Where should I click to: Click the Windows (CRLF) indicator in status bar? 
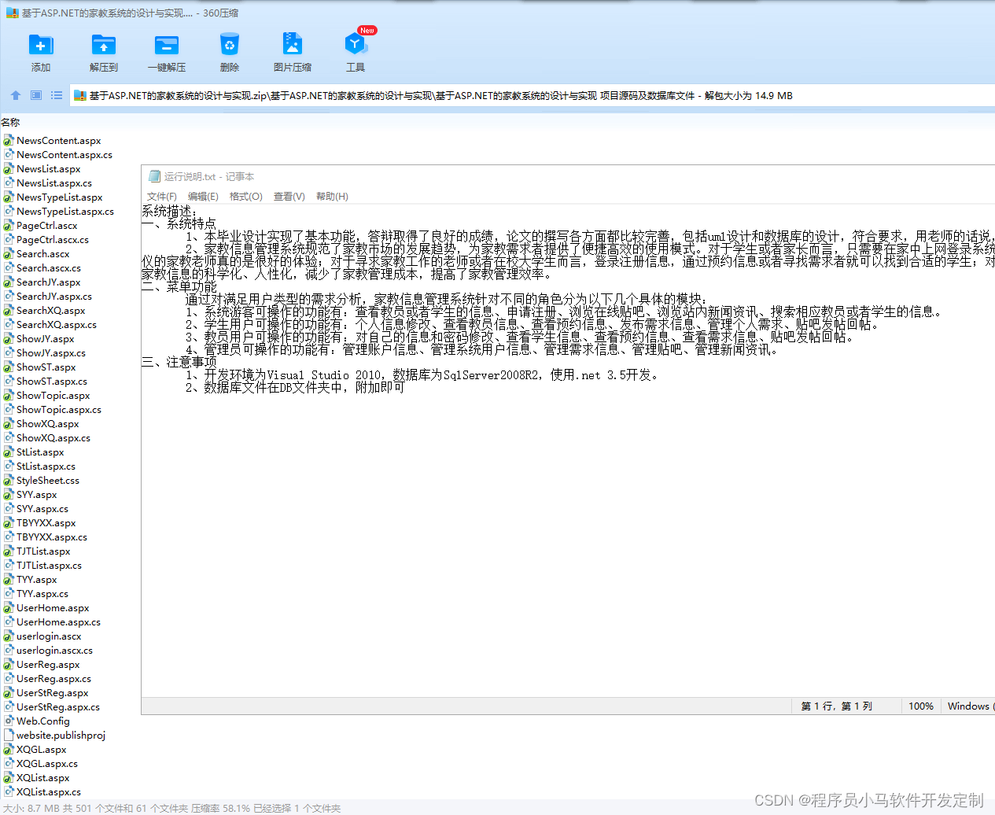pos(969,706)
